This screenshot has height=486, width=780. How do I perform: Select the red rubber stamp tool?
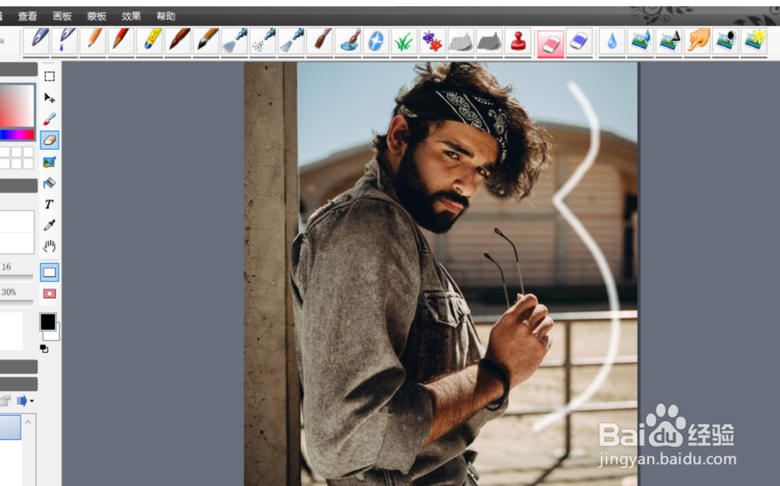click(x=517, y=42)
